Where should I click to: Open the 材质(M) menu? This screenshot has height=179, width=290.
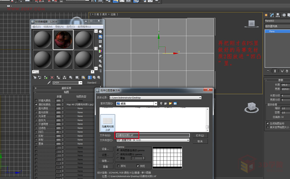pos(48,27)
